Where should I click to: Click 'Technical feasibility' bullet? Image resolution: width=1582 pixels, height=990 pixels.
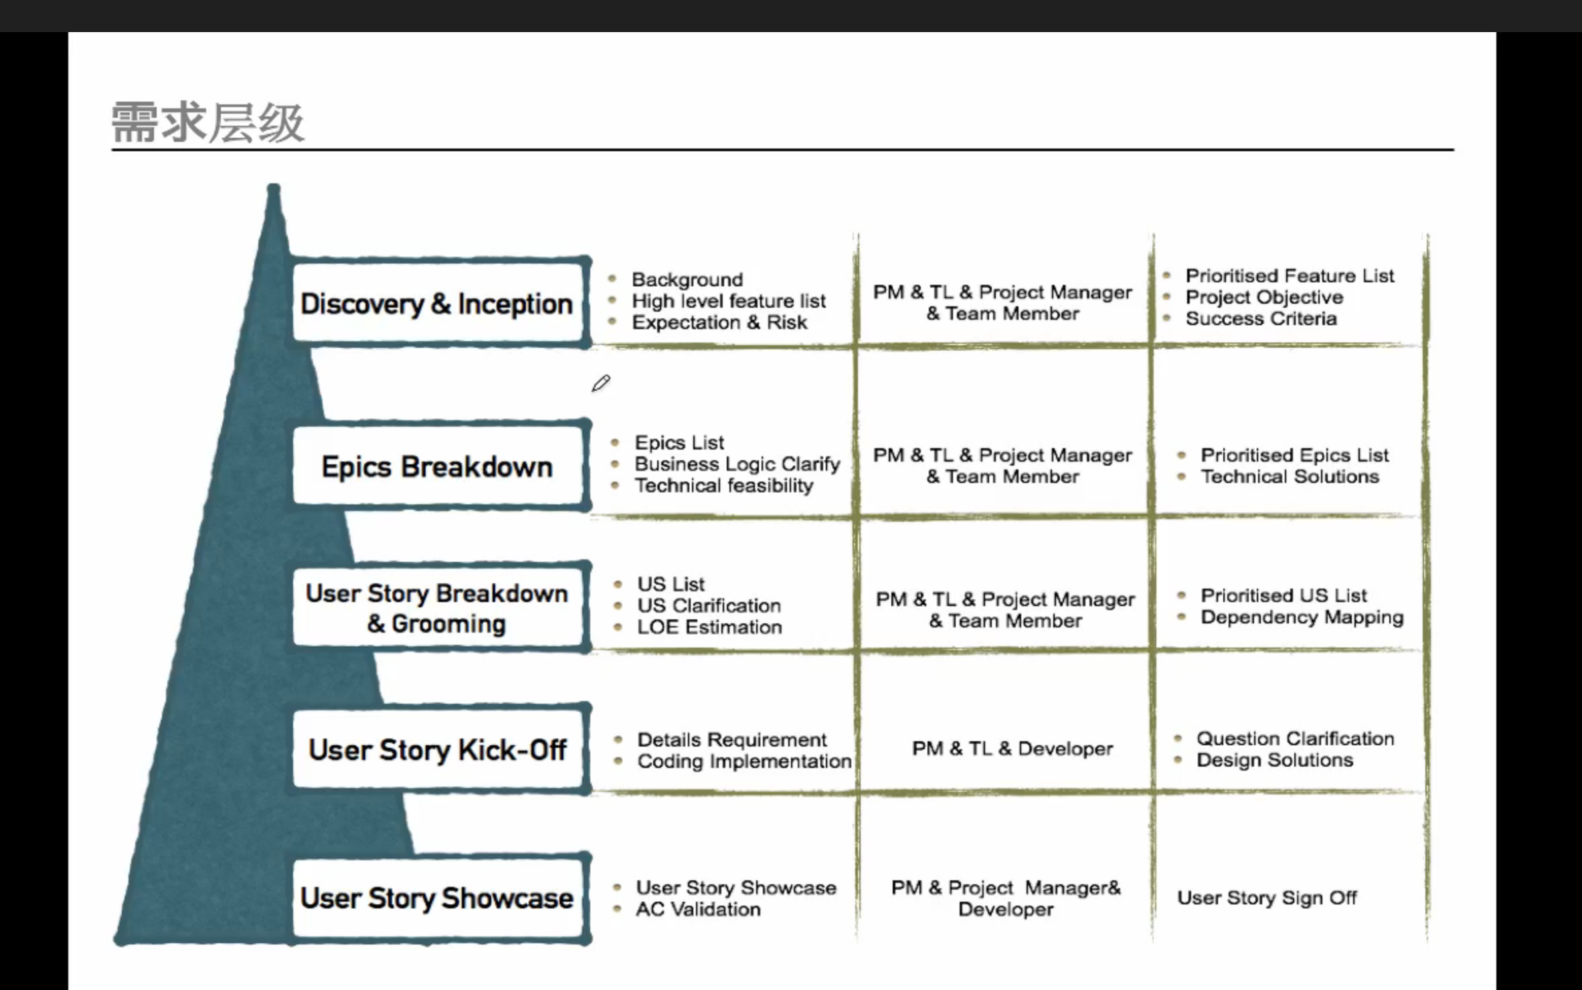(x=723, y=486)
